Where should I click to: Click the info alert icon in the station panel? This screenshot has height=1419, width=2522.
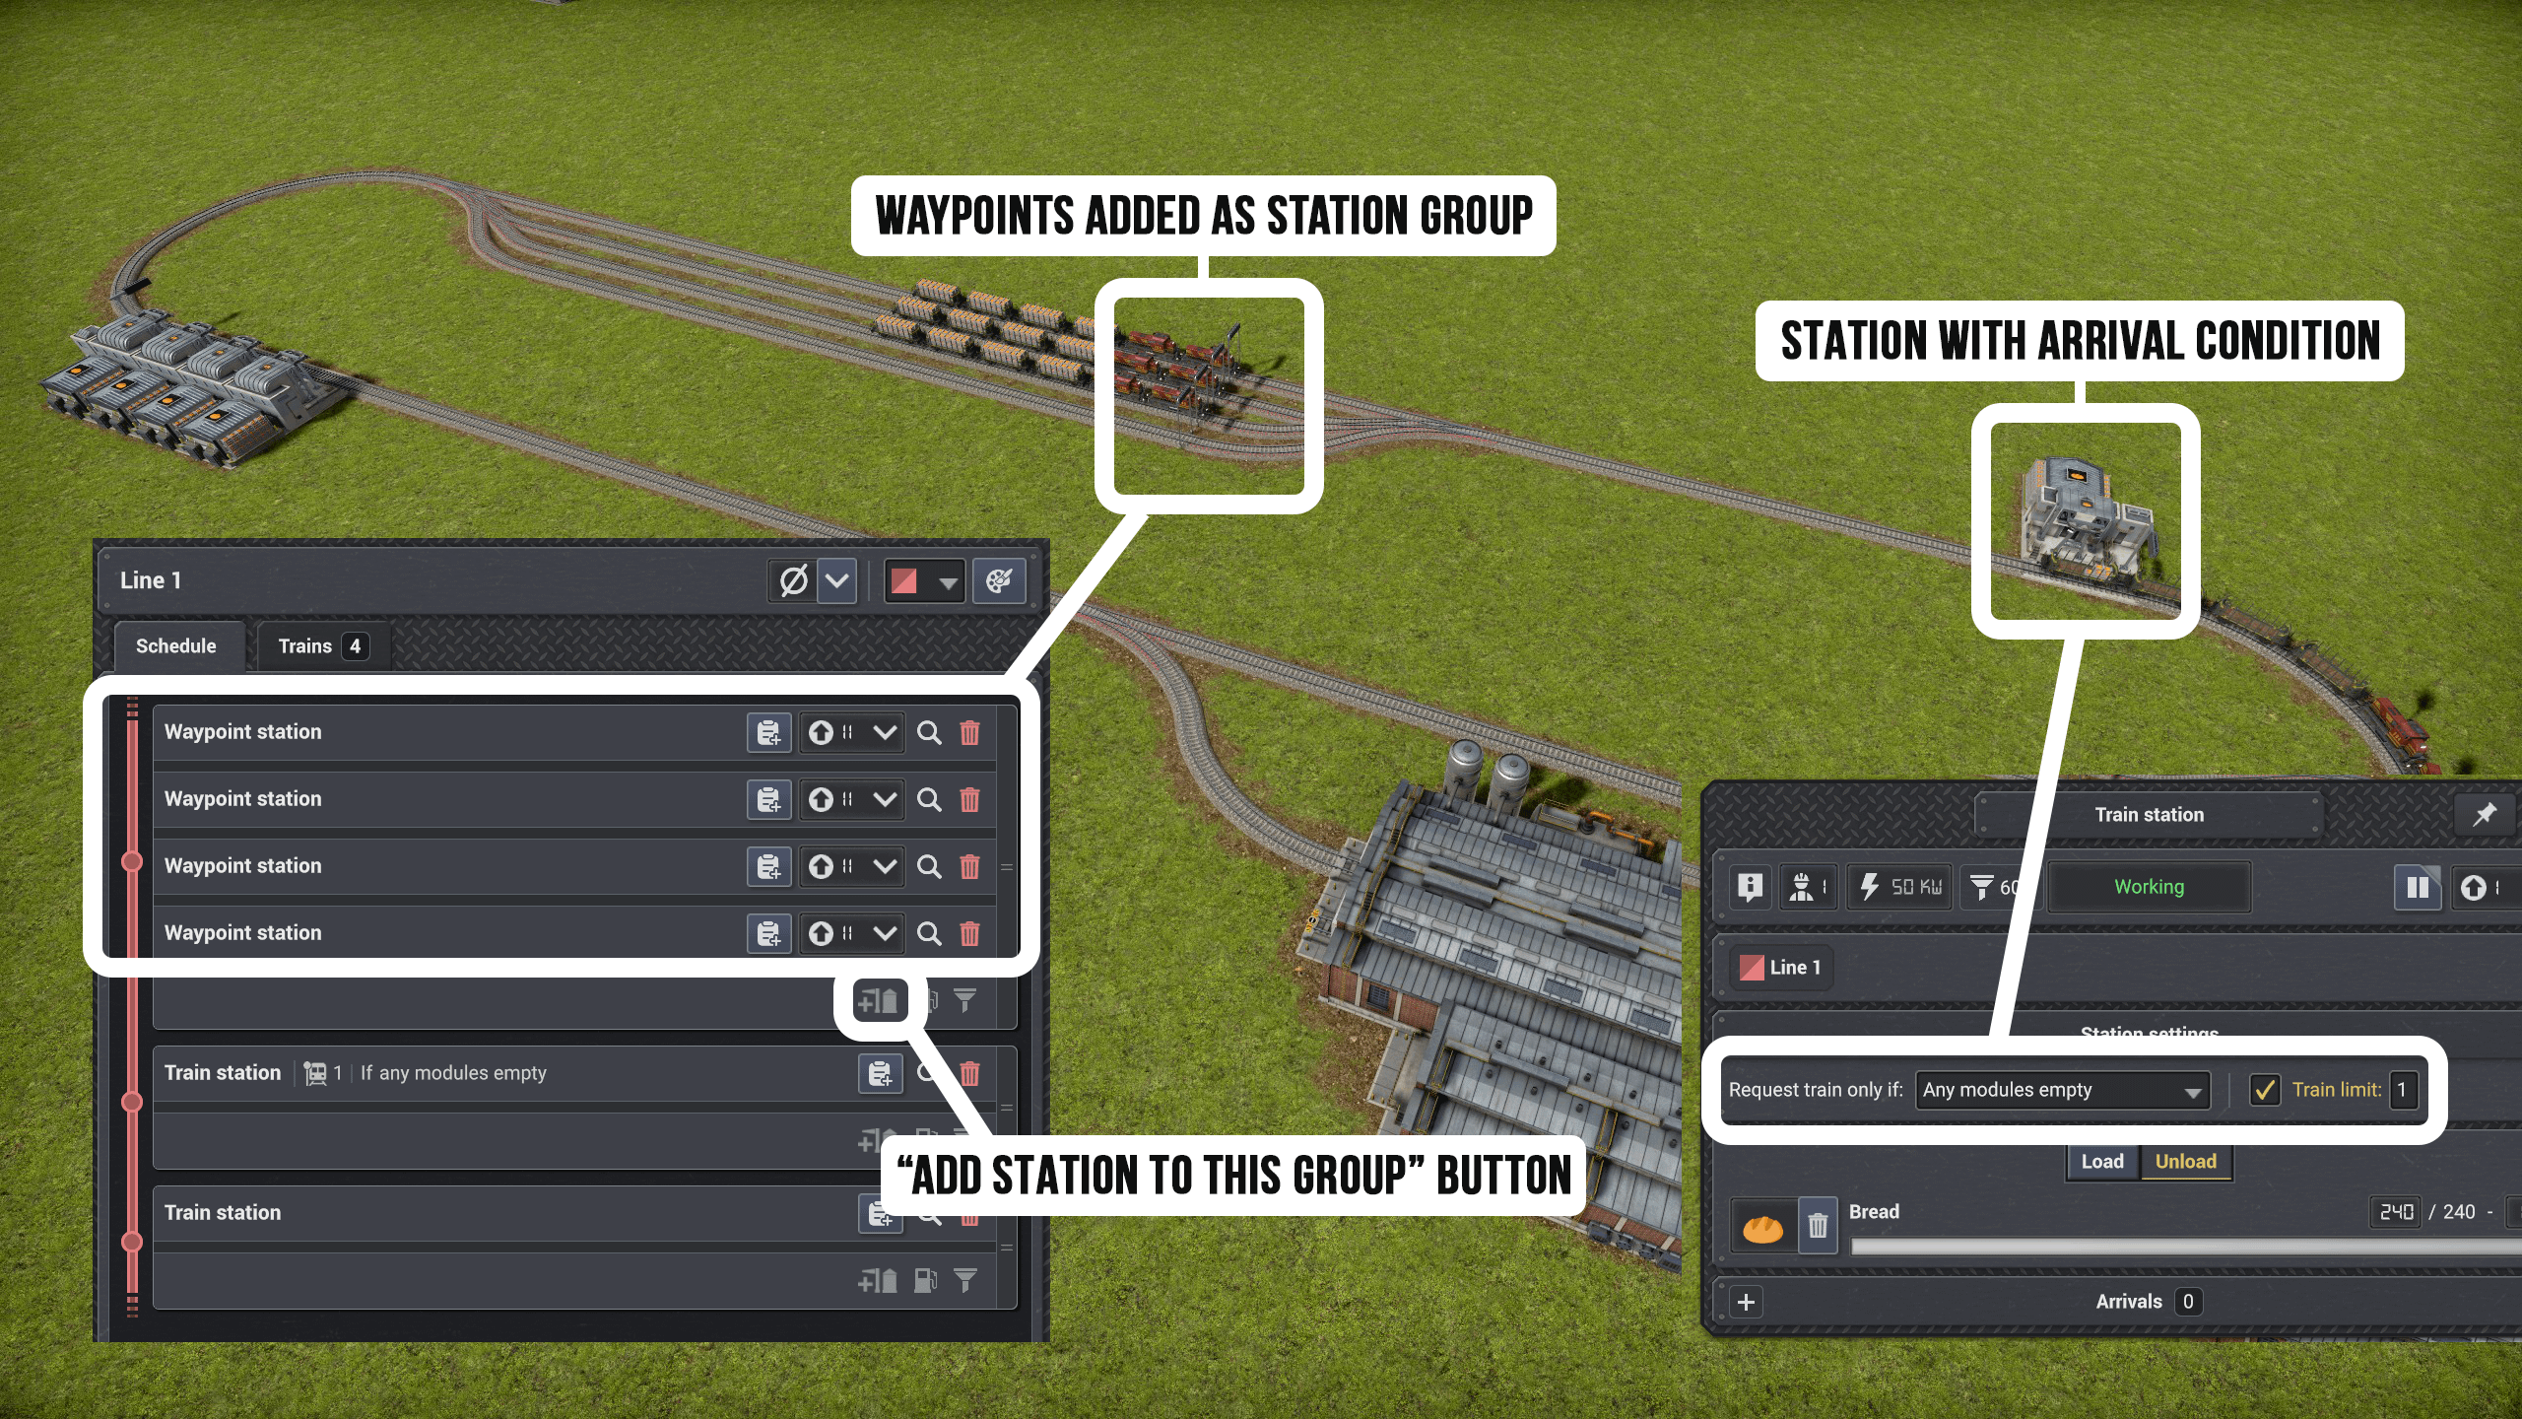tap(1750, 887)
